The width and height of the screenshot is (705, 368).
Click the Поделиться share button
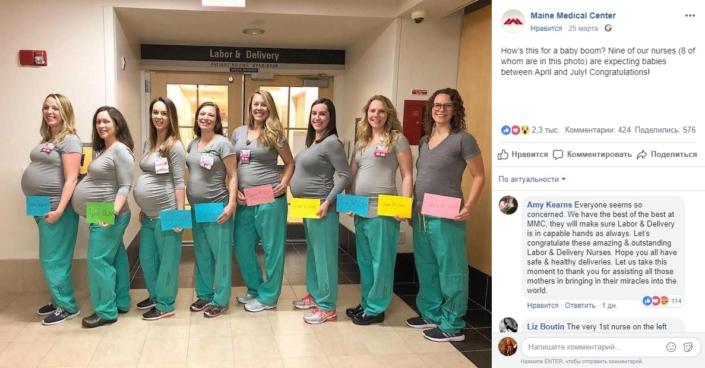(667, 155)
